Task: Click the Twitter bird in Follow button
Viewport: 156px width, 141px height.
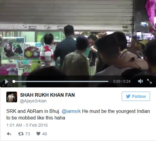Action: (x=128, y=96)
